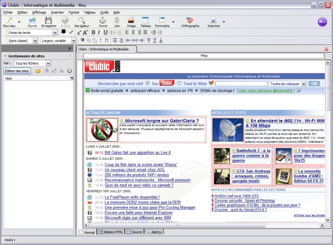Select the 'Sur Clubic' radio button

point(148,84)
